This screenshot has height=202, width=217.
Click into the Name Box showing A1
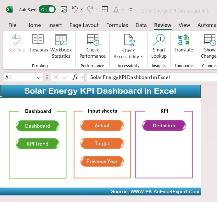click(x=20, y=77)
